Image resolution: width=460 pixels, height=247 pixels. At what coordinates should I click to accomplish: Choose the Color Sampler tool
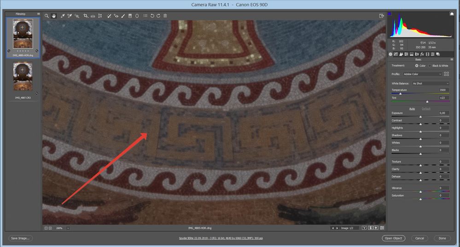coord(70,16)
